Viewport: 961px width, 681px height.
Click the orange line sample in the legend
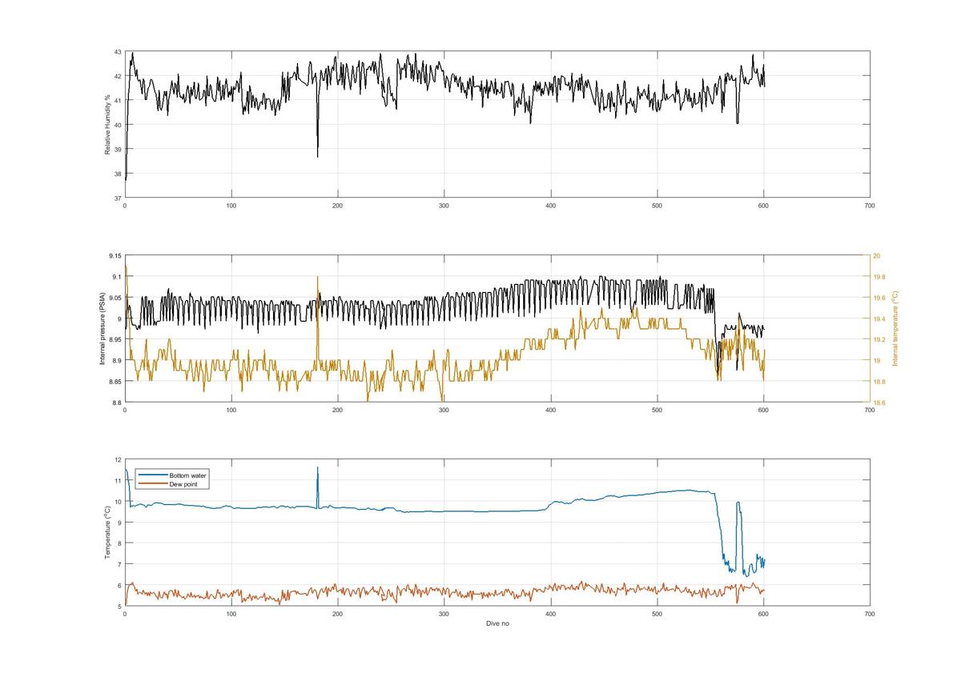(x=153, y=483)
